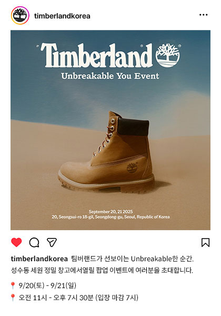This screenshot has width=221, height=316.
Task: Open the three-dot more options menu
Action: [203, 15]
